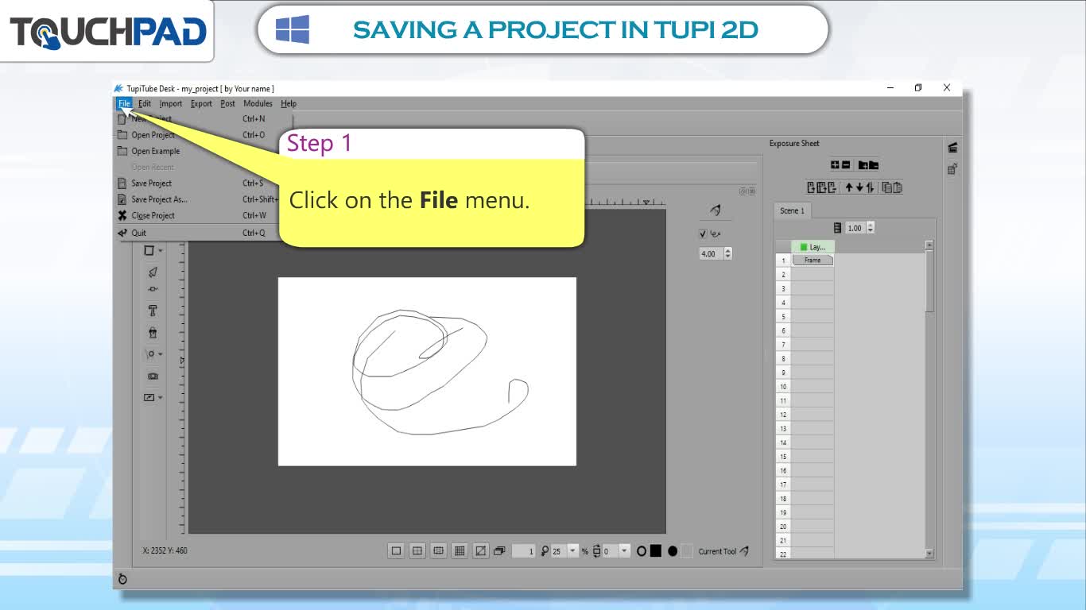Image resolution: width=1086 pixels, height=610 pixels.
Task: Toggle the pencil smoothness checkbox
Action: [702, 234]
